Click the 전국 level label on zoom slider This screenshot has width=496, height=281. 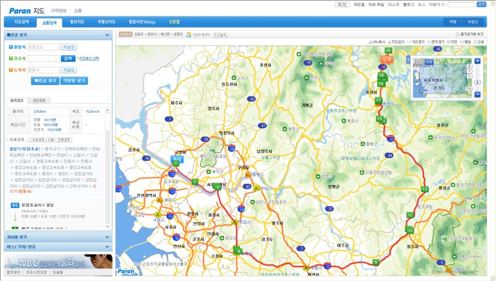pos(468,88)
